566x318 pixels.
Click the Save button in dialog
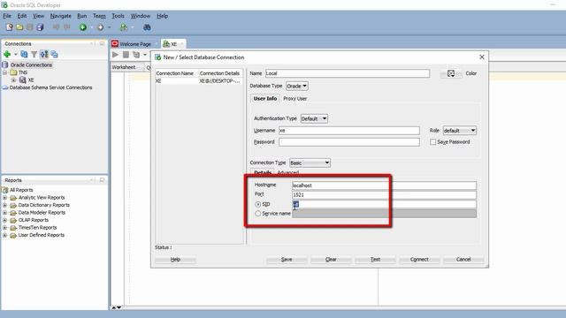(287, 259)
